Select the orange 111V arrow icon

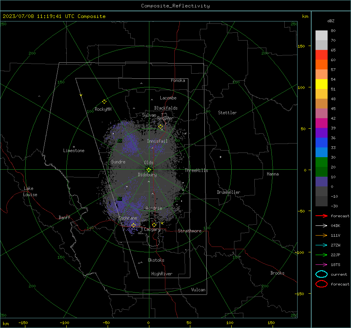[321, 235]
